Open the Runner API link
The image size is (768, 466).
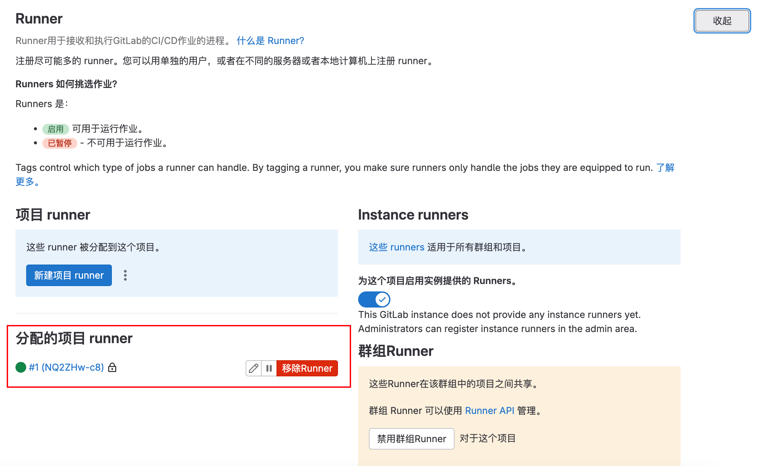tap(489, 411)
